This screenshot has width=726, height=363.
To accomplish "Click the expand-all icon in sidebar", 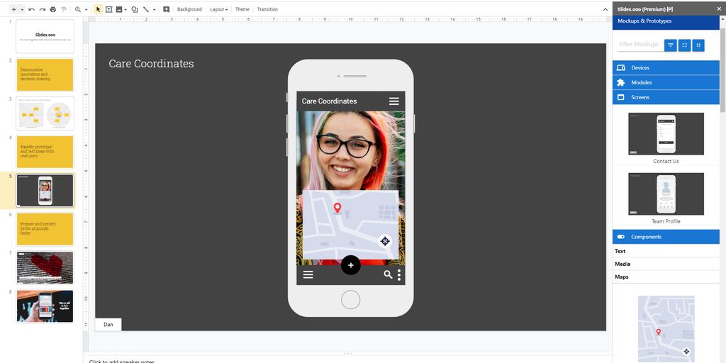I will click(685, 45).
